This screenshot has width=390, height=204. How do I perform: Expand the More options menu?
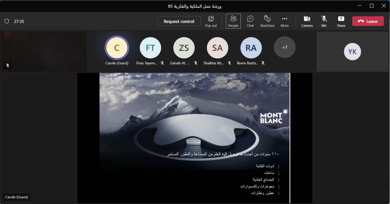click(x=285, y=21)
